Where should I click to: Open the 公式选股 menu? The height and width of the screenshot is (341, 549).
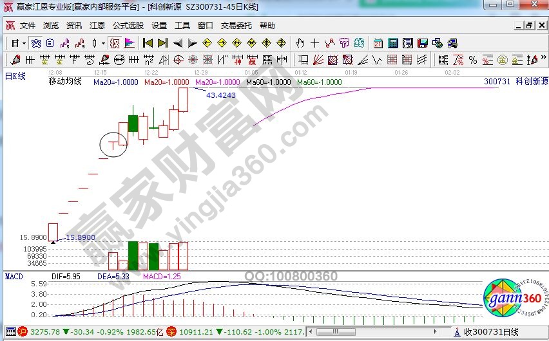pyautogui.click(x=128, y=26)
